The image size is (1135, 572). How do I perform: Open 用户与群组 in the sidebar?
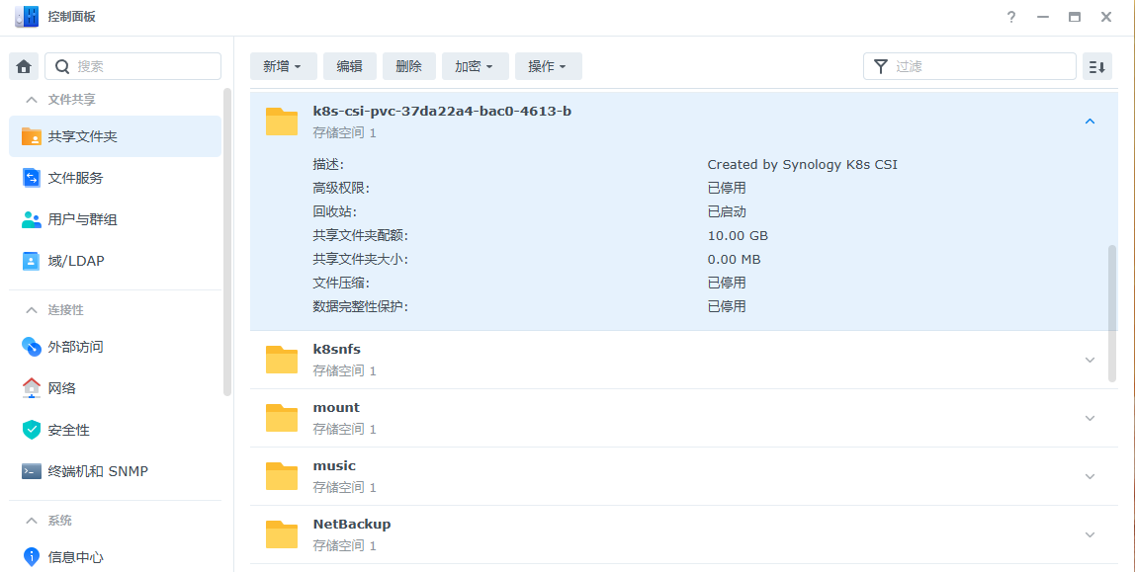(x=115, y=220)
